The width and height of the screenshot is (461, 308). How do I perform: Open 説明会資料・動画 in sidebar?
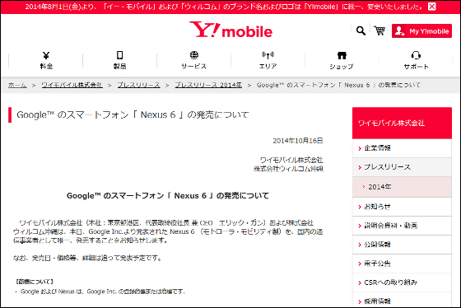(x=402, y=226)
